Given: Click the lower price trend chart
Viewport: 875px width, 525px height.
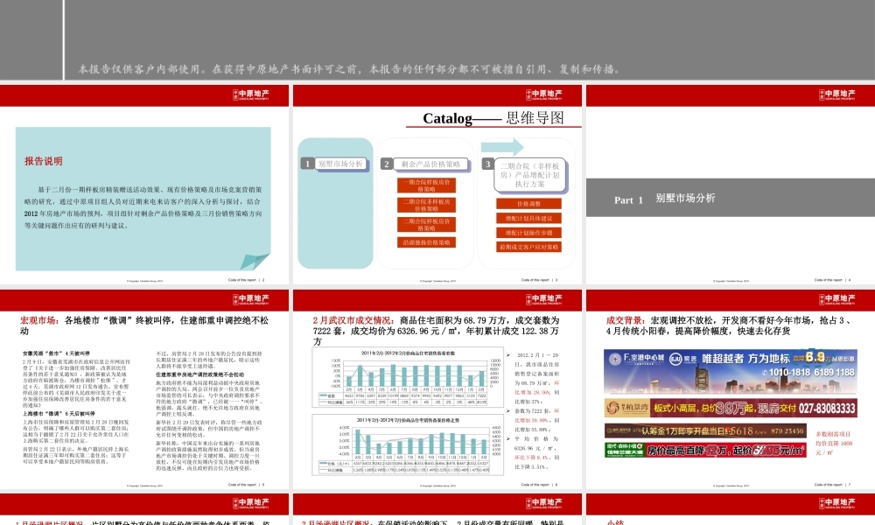Looking at the screenshot, I should (x=408, y=444).
